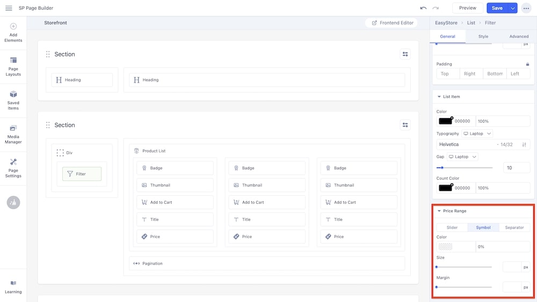The width and height of the screenshot is (537, 302).
Task: Switch to the Advanced tab
Action: [519, 36]
